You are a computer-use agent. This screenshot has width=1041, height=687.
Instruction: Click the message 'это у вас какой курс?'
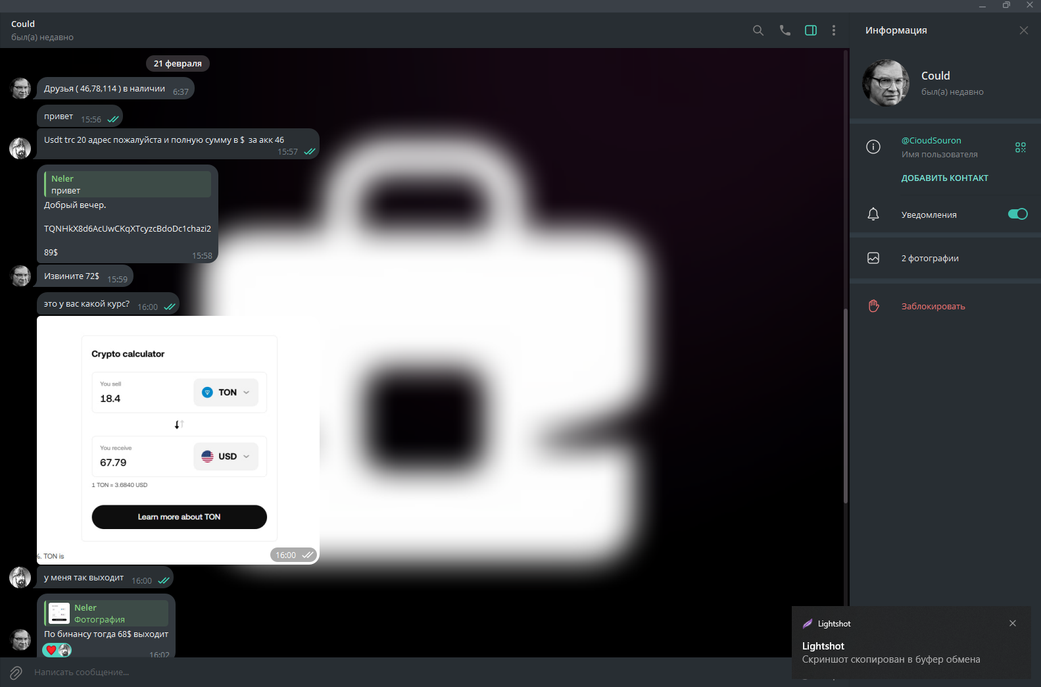[108, 303]
